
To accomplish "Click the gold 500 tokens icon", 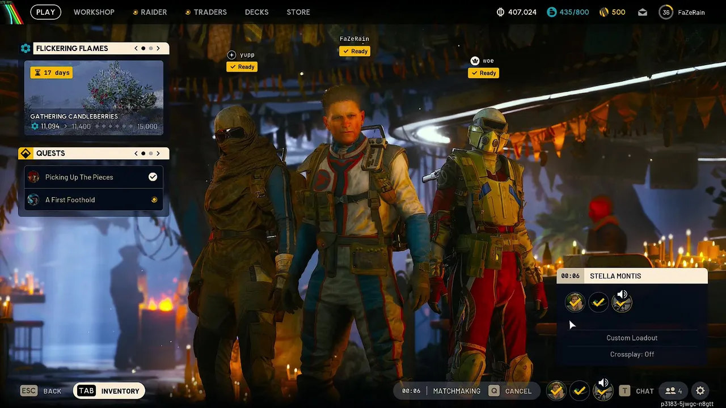I will (603, 12).
